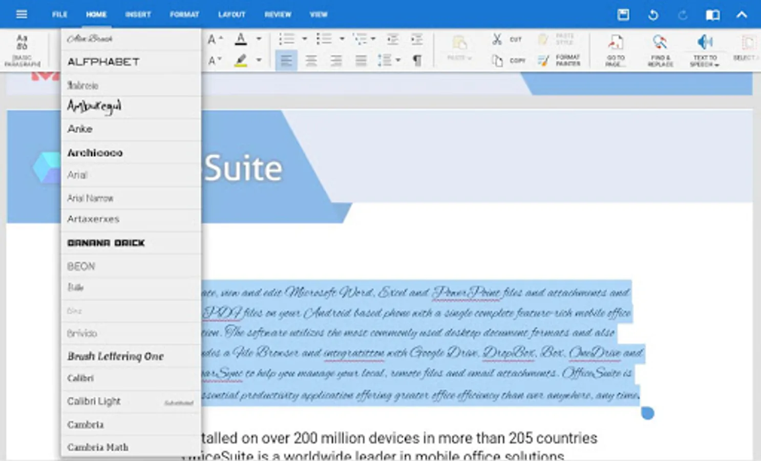Viewport: 761px width, 461px height.
Task: Open Find & Replace tool
Action: 660,50
